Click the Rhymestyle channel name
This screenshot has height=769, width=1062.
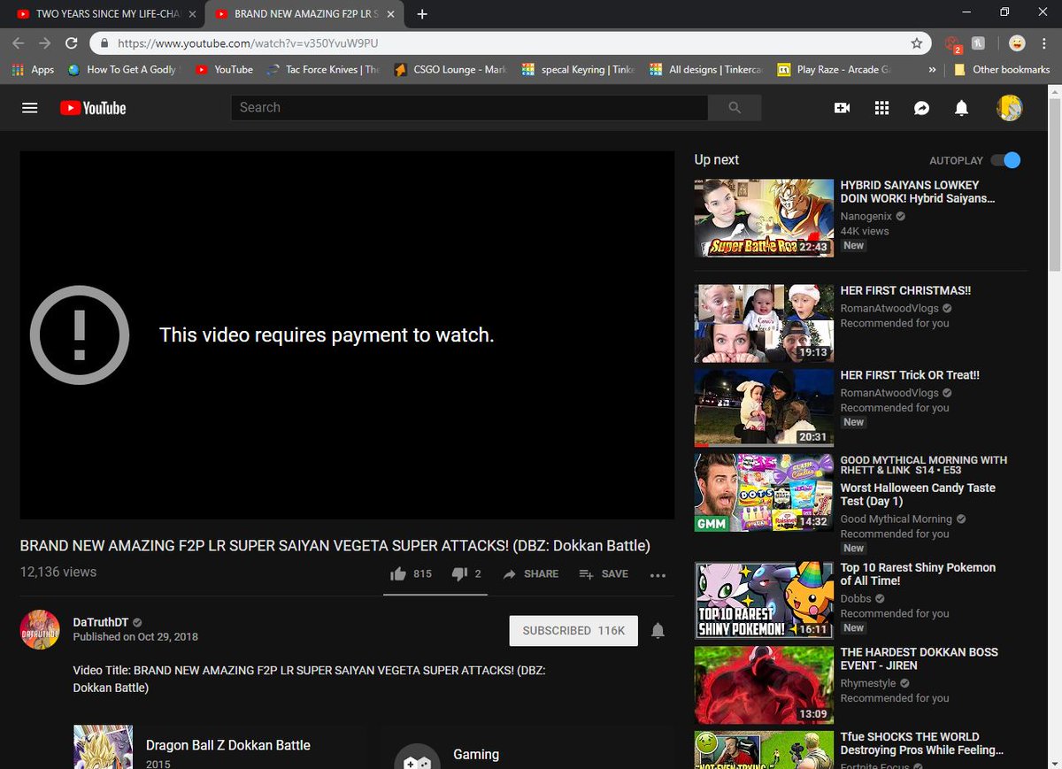coord(868,683)
